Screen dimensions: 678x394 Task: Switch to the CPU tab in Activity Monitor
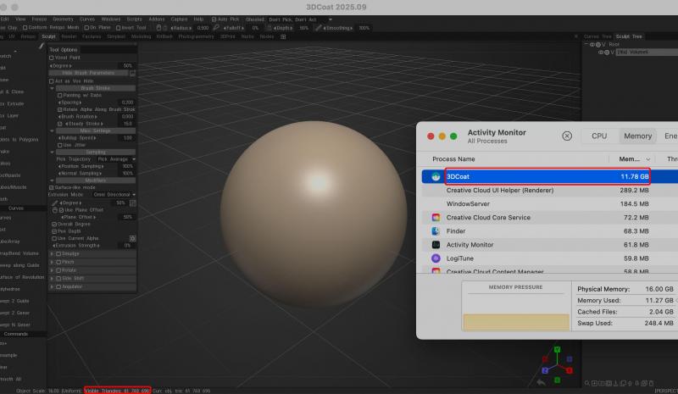(x=599, y=136)
